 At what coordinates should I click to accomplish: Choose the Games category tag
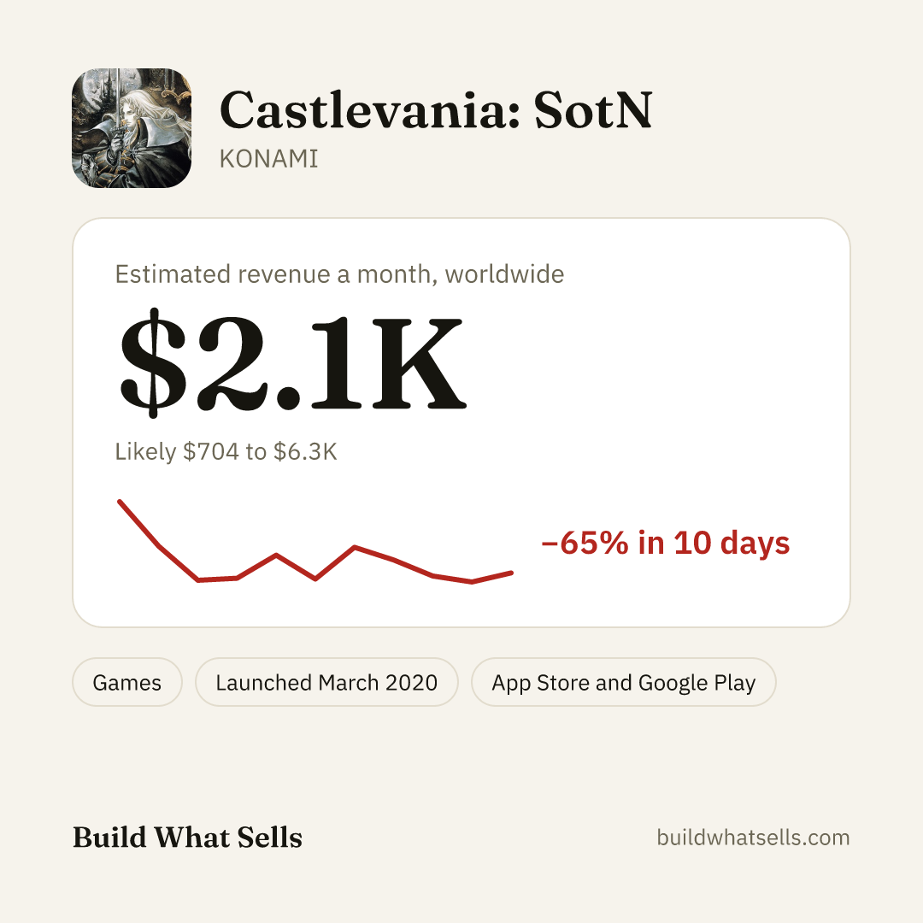(x=127, y=682)
